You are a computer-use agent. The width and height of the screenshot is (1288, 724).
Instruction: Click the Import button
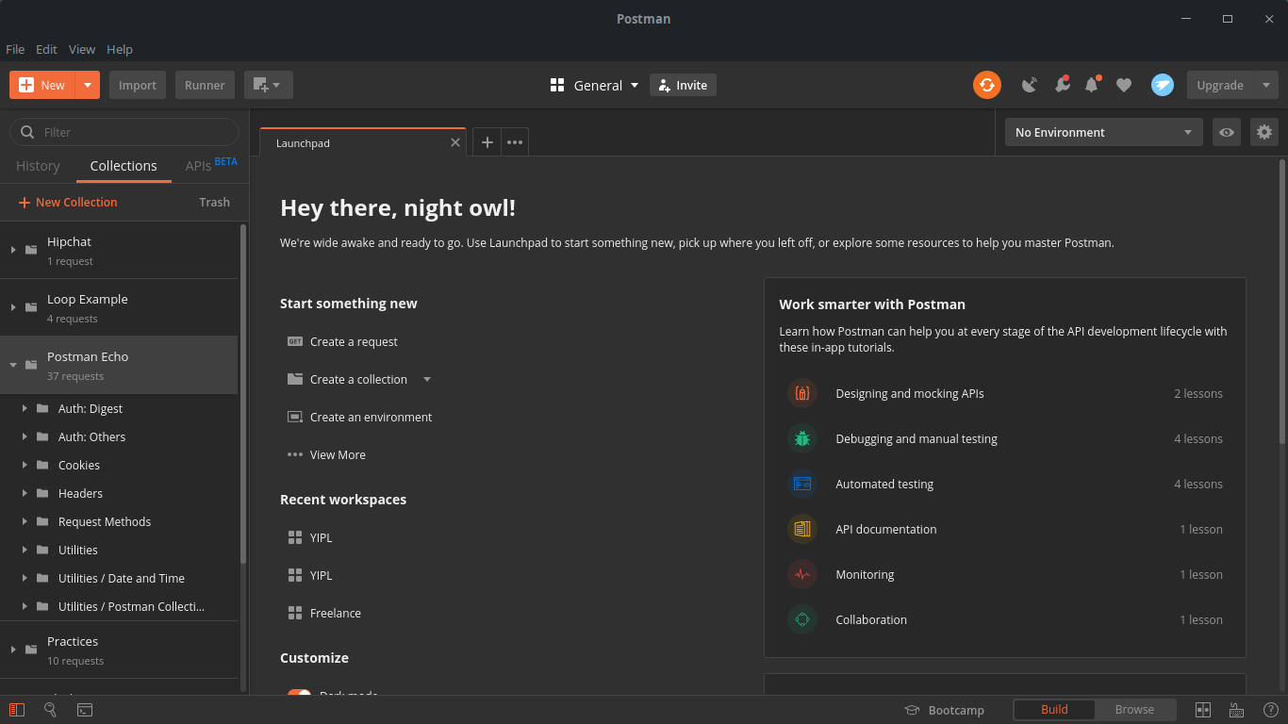(x=138, y=85)
